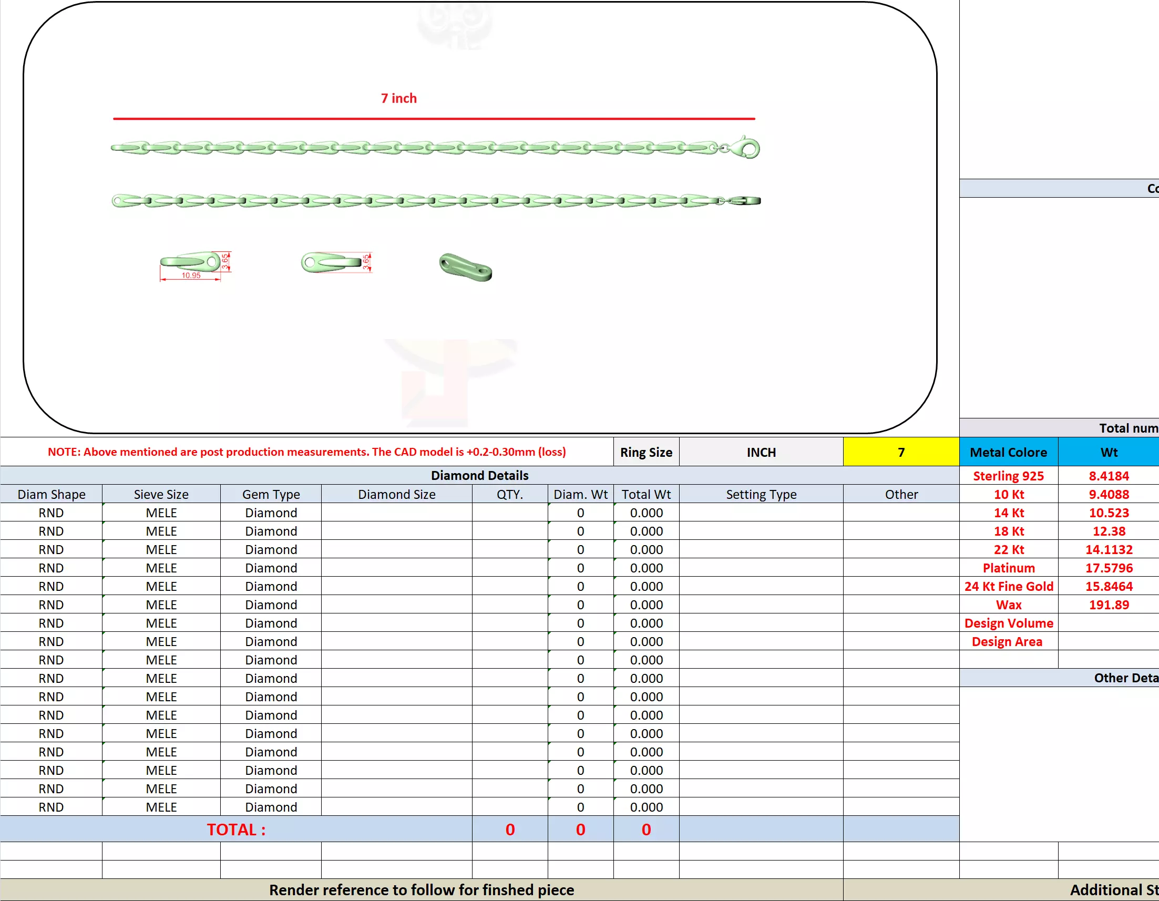1159x901 pixels.
Task: Click the Platinum weight value 17.5796
Action: coord(1108,568)
